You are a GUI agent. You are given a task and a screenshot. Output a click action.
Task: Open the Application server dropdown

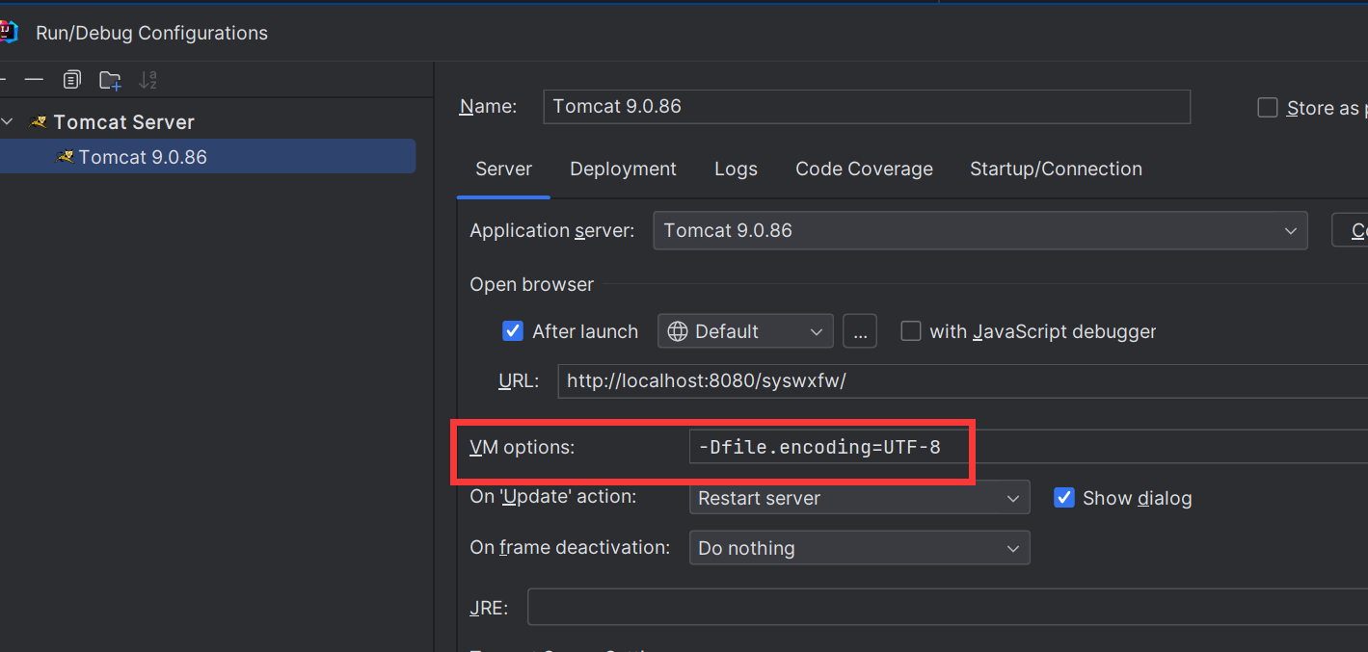point(979,231)
